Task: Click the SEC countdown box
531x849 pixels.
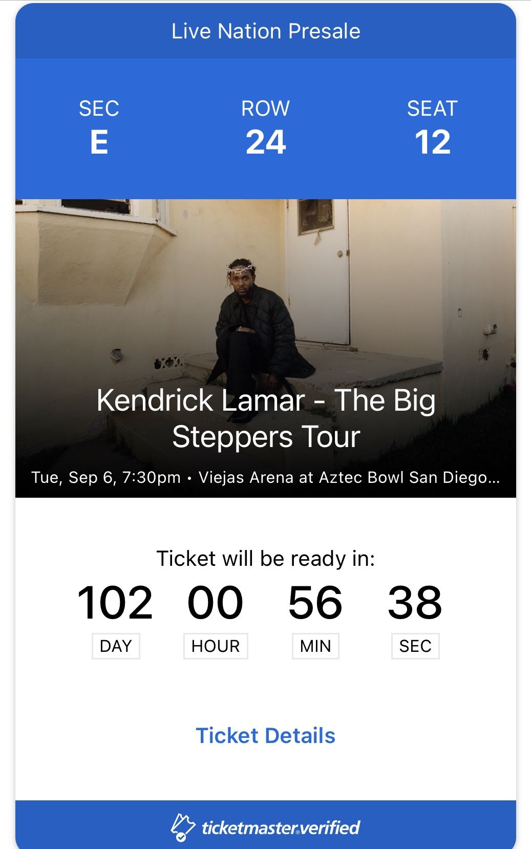Action: point(415,646)
